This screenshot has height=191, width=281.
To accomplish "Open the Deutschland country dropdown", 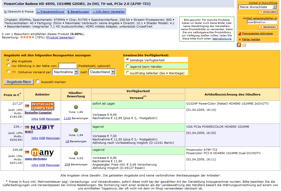I will point(102,72).
